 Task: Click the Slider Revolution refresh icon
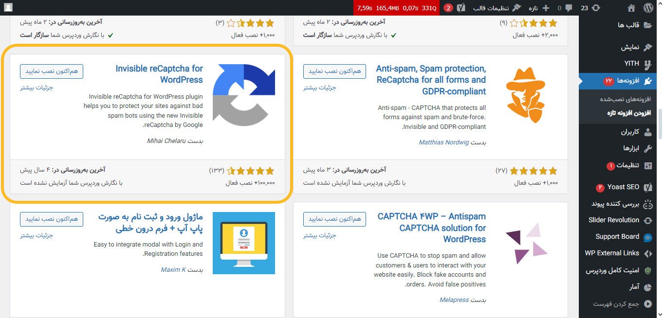648,220
